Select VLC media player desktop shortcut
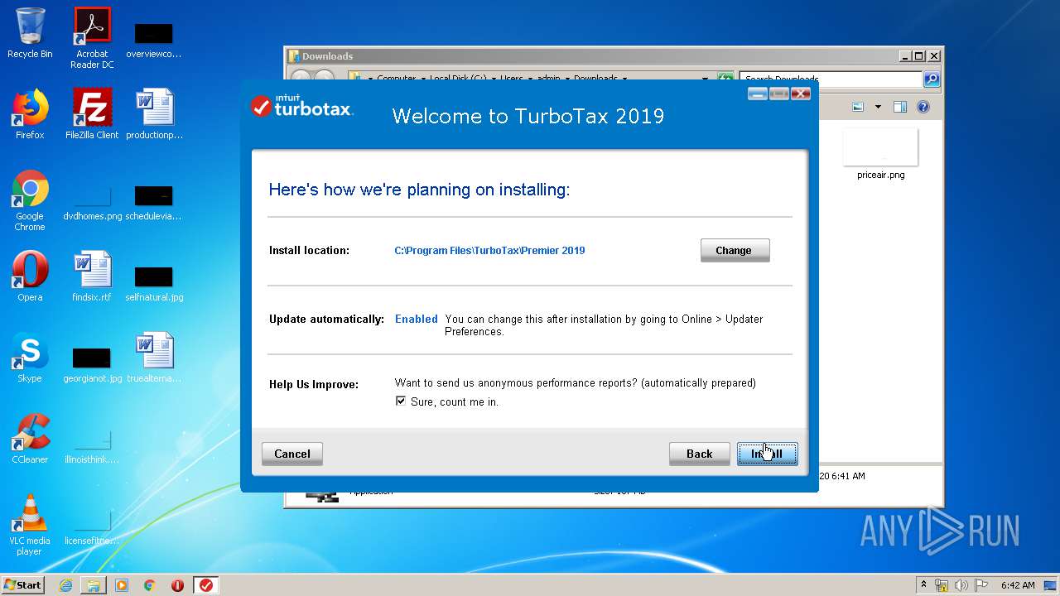Viewport: 1060px width, 596px height. (30, 525)
